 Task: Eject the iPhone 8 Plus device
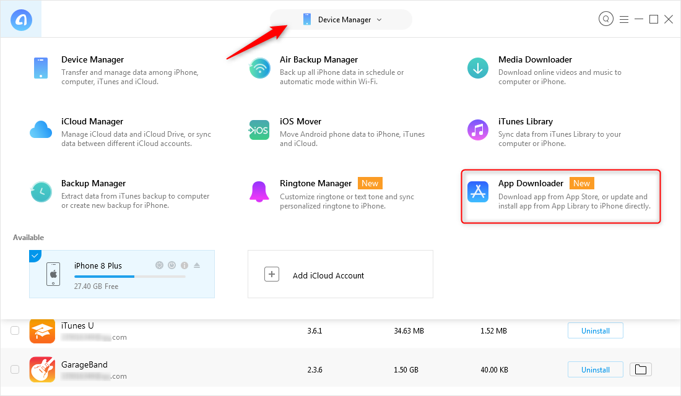click(x=197, y=265)
